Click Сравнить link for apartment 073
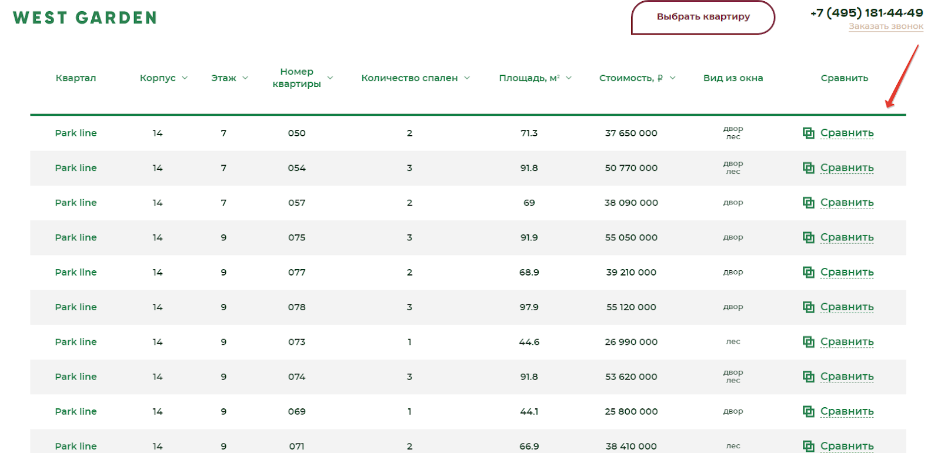 coord(847,341)
